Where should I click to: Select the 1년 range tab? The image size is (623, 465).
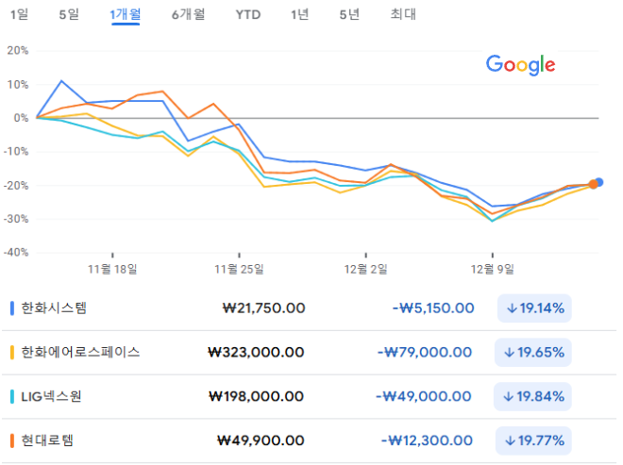[x=299, y=15]
